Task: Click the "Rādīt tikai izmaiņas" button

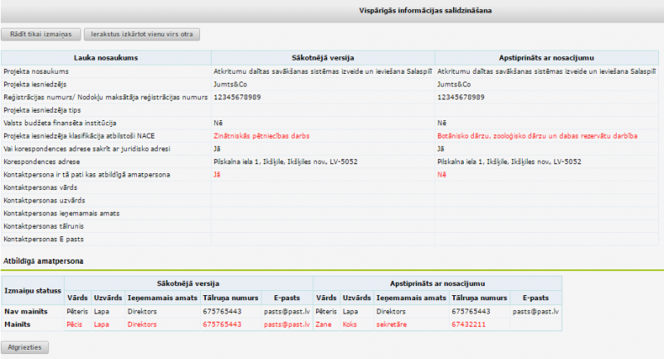Action: coord(42,35)
